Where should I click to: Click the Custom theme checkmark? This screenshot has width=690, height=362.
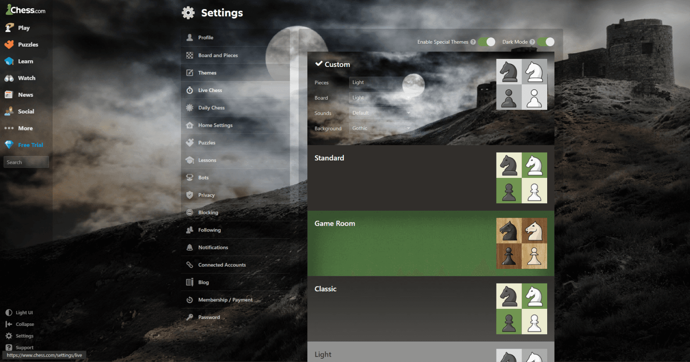(x=319, y=64)
